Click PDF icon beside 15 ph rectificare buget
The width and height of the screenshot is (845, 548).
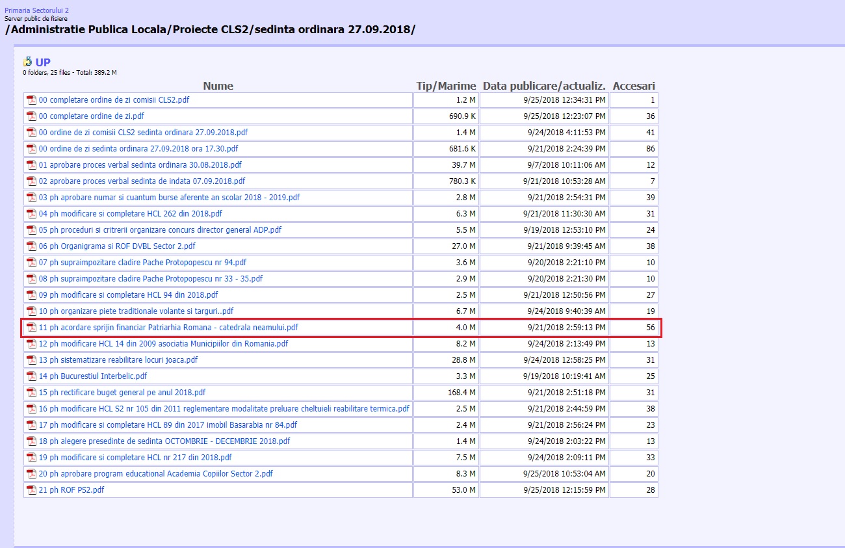(x=31, y=393)
